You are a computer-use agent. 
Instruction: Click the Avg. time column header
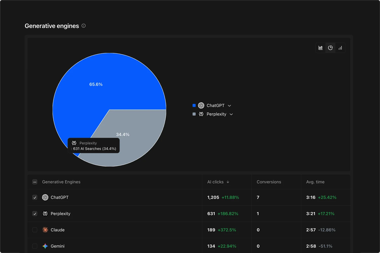click(315, 182)
